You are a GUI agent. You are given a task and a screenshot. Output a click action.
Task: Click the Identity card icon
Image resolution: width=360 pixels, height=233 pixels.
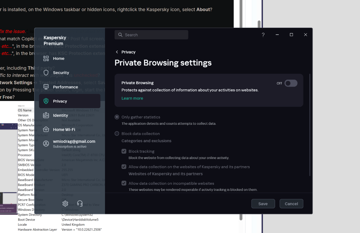46,115
